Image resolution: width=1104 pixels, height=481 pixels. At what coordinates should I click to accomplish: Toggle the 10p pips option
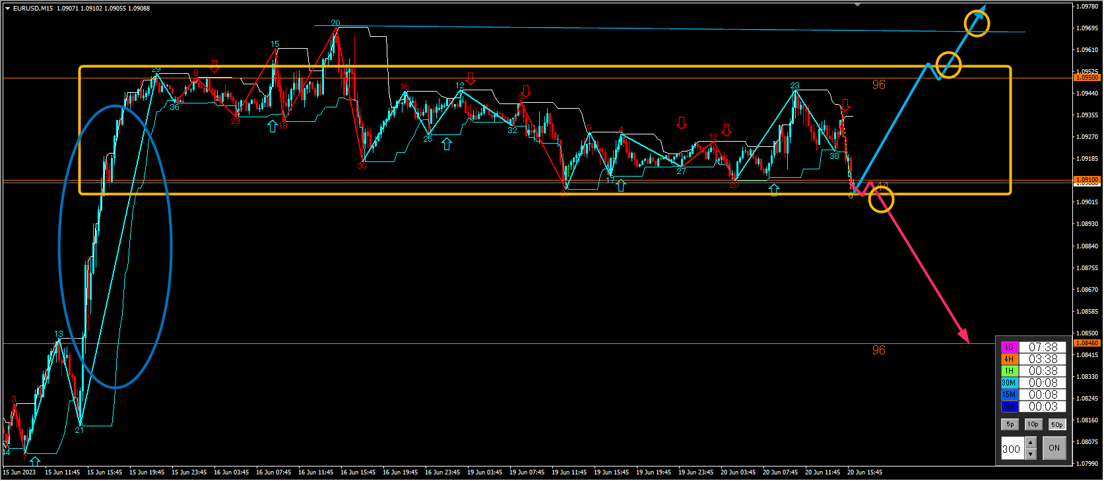(1033, 424)
